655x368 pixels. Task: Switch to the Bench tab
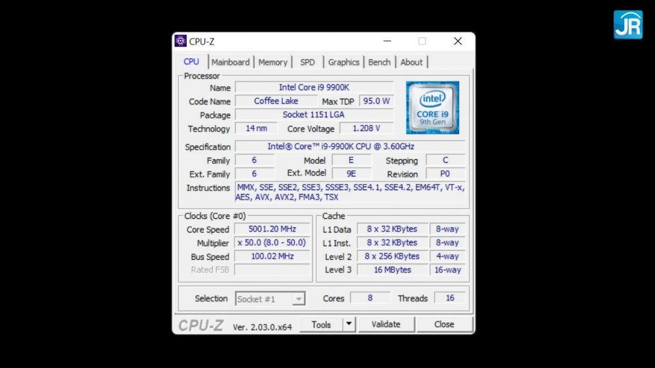point(379,62)
